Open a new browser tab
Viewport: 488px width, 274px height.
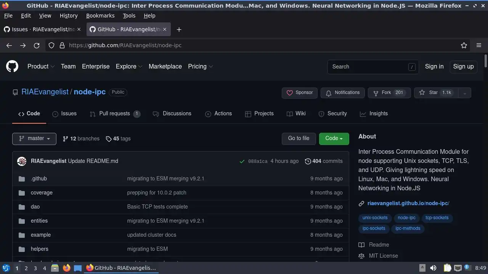click(179, 29)
